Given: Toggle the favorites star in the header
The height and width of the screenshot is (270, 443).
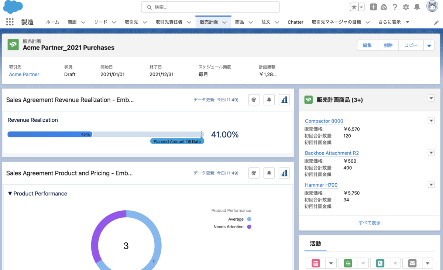Looking at the screenshot, I should pyautogui.click(x=354, y=7).
